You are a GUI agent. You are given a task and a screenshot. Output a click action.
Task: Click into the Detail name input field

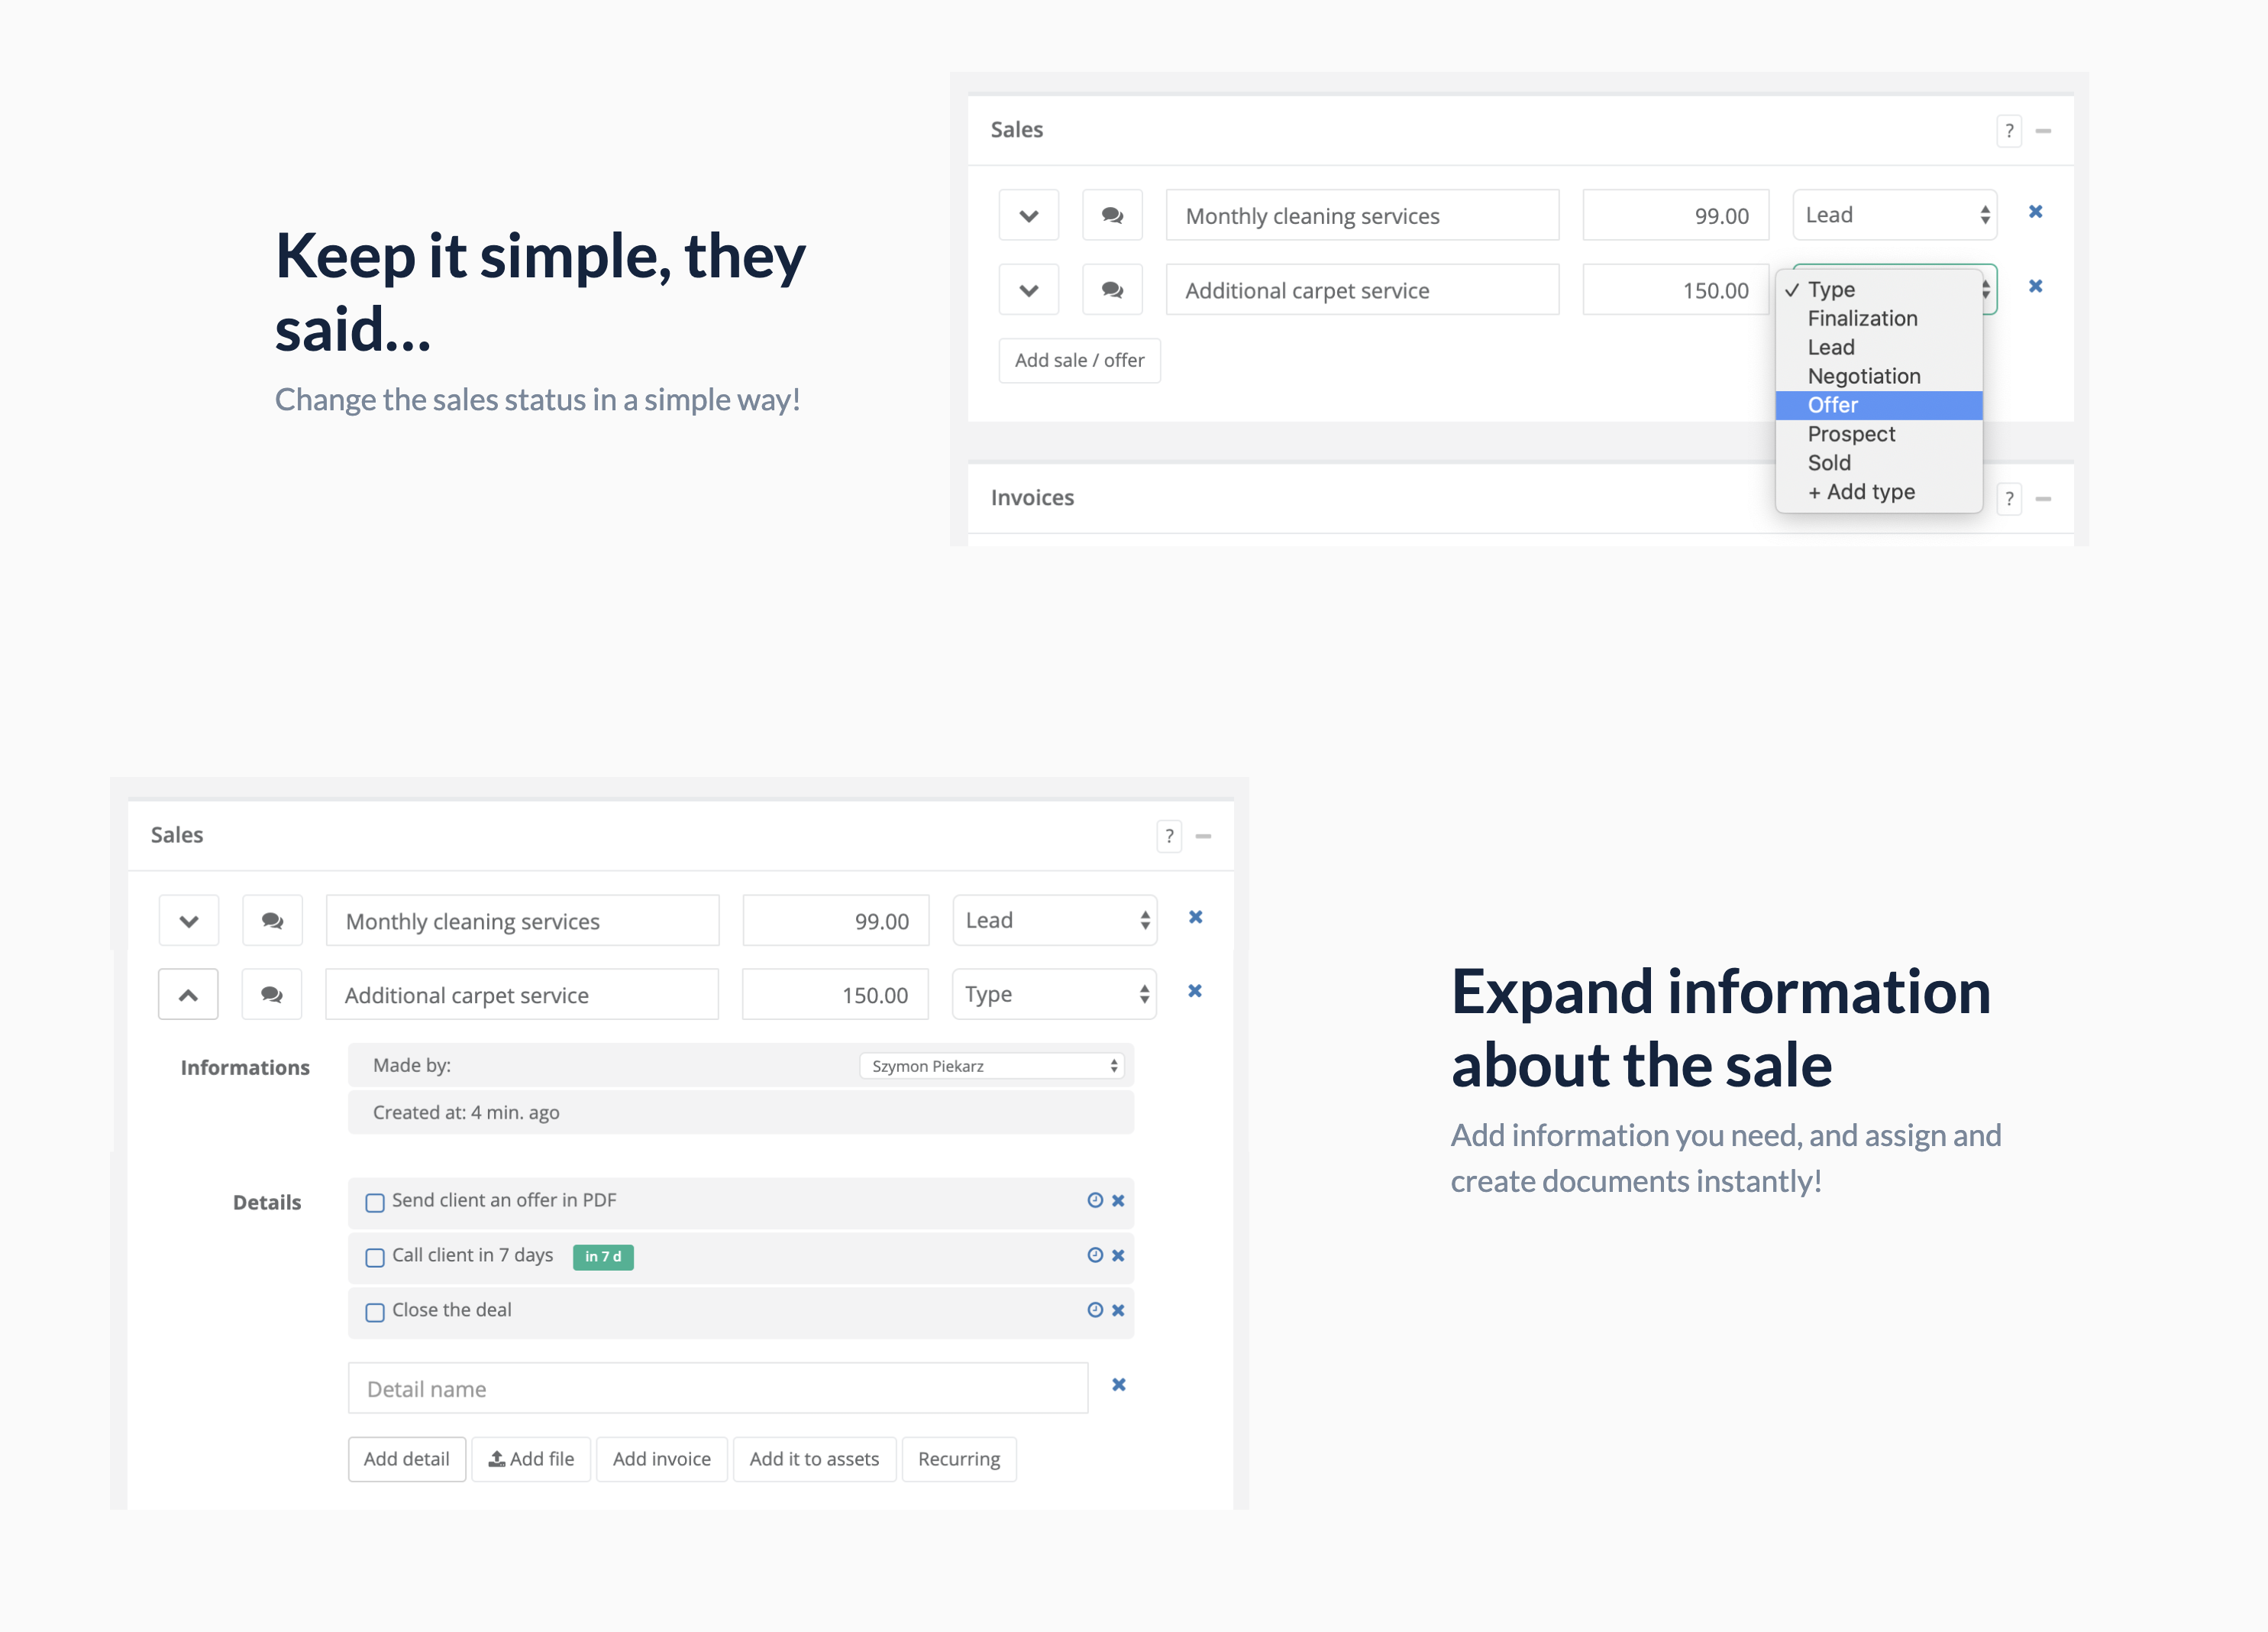click(x=717, y=1389)
